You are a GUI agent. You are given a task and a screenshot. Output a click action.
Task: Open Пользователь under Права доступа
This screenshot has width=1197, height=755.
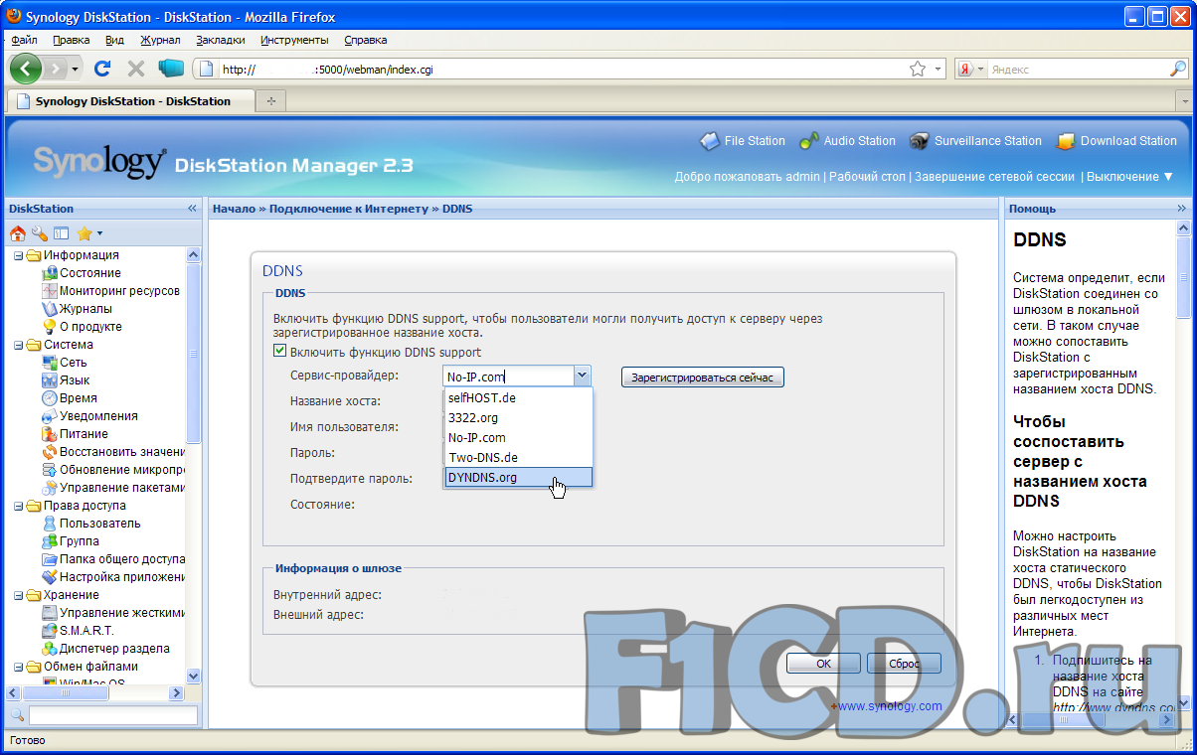click(100, 524)
